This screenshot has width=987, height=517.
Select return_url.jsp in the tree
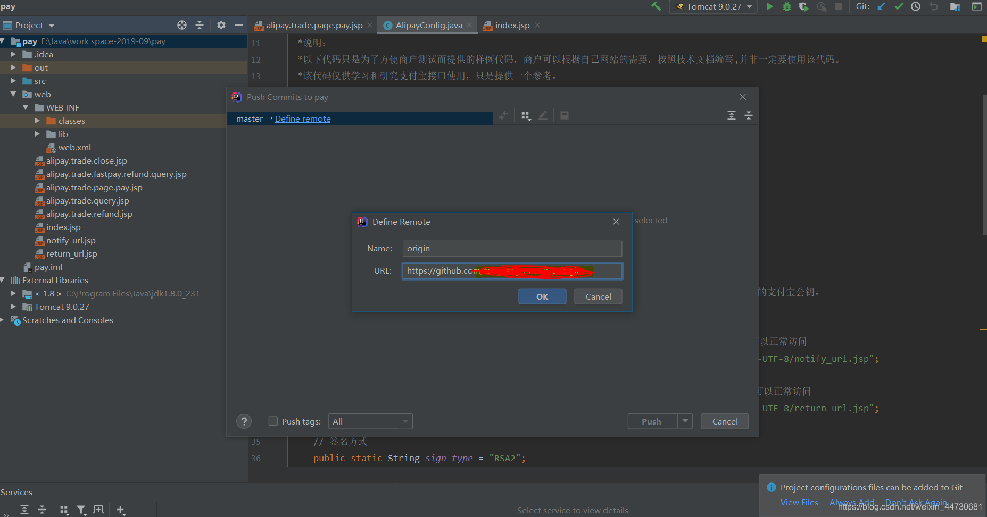[x=71, y=253]
